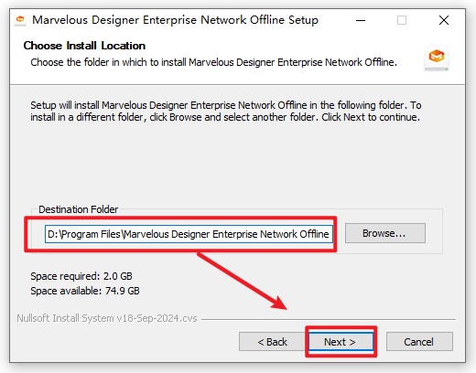Viewport: 476px width, 373px height.
Task: Click the 'Space available: 74.9 GB' text
Action: [85, 291]
